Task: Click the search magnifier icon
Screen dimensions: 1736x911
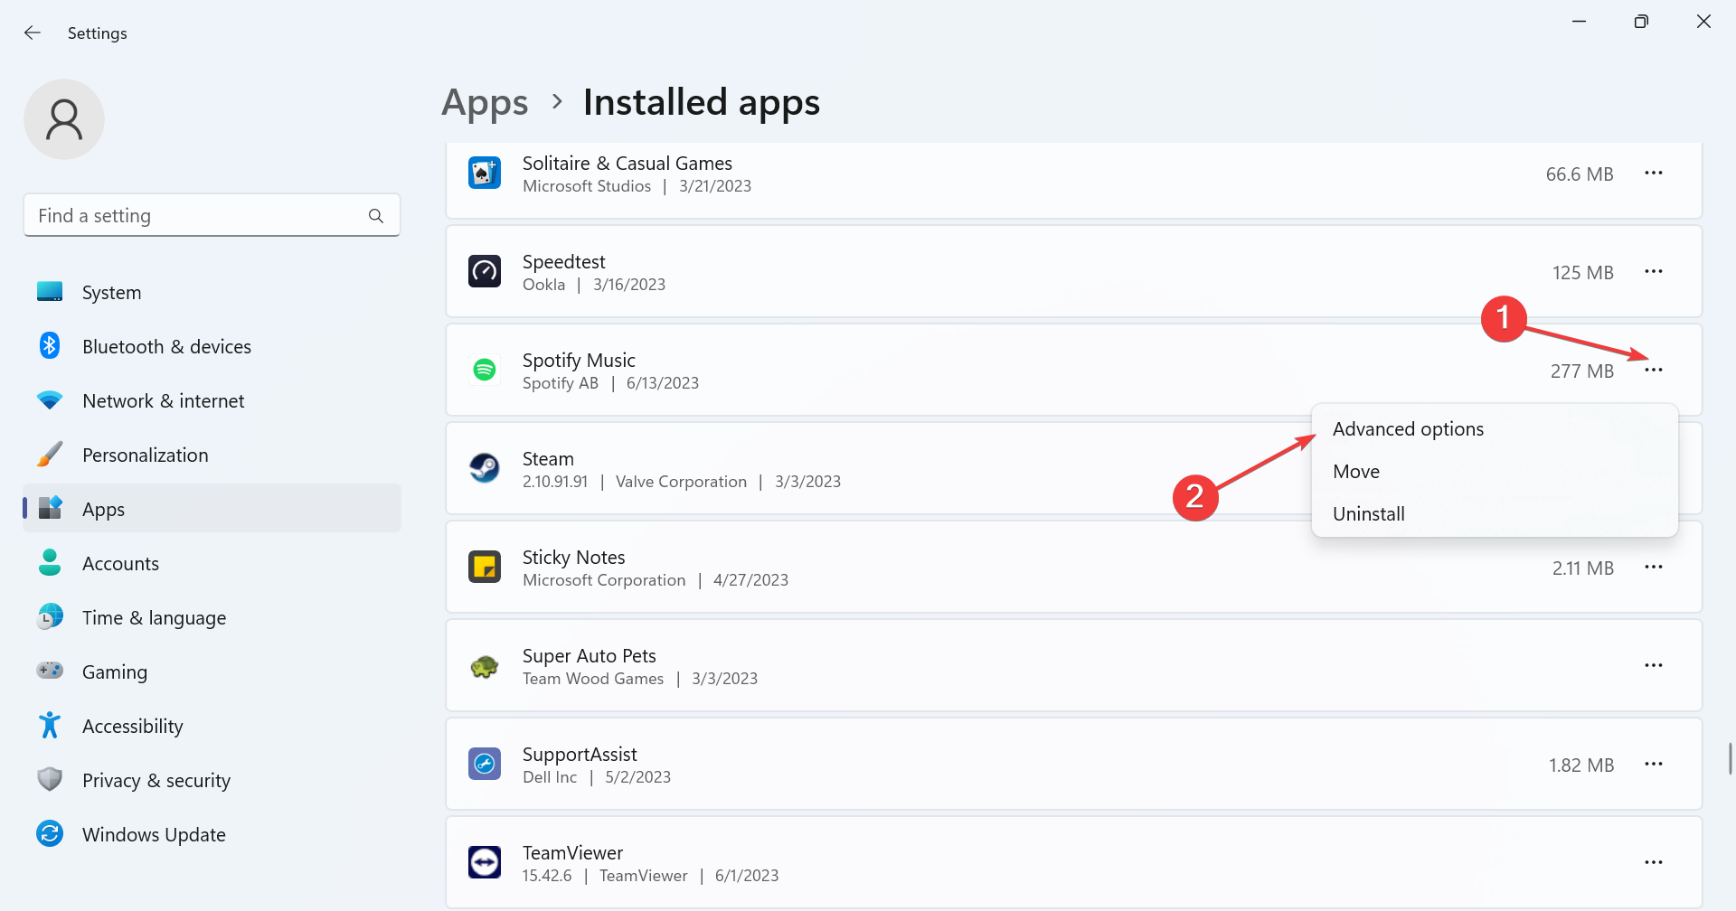Action: tap(376, 216)
